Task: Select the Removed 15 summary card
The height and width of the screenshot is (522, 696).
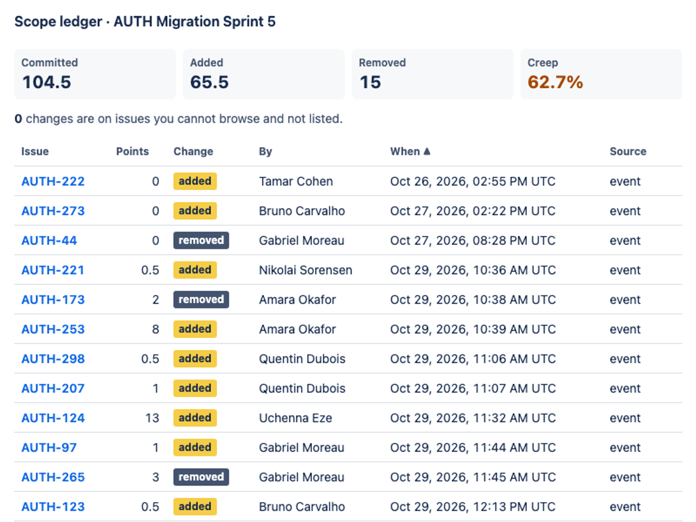Action: [433, 74]
